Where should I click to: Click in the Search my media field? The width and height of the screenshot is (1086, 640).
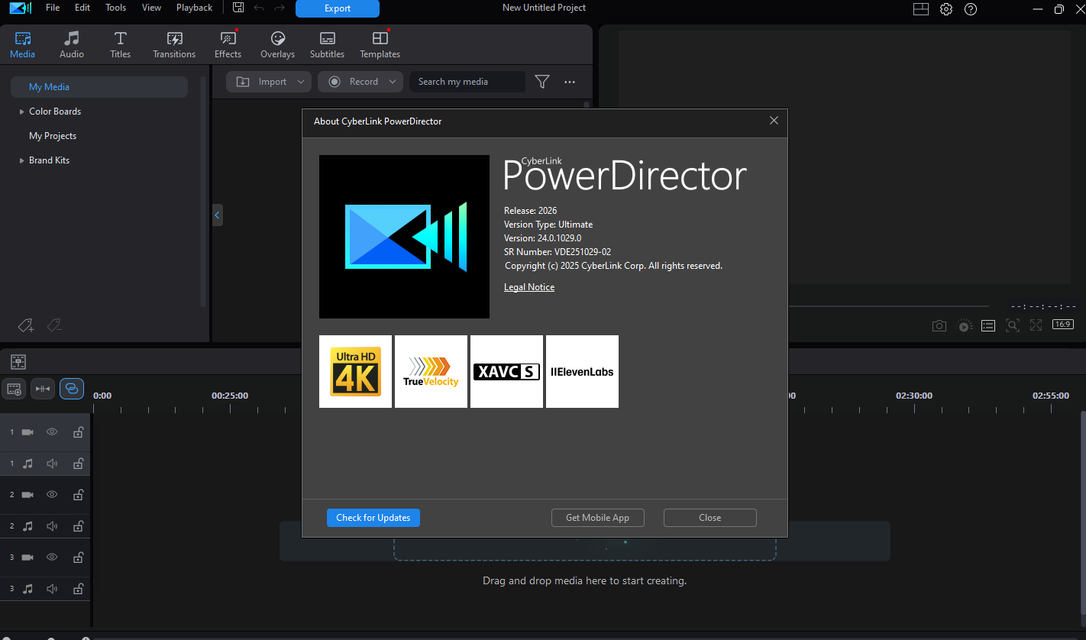(467, 82)
